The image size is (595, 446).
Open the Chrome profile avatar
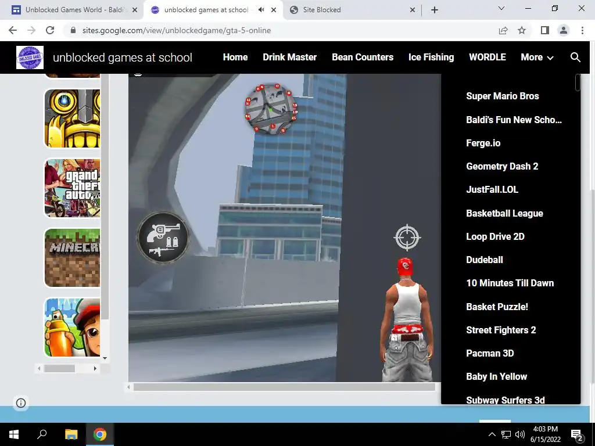coord(564,30)
